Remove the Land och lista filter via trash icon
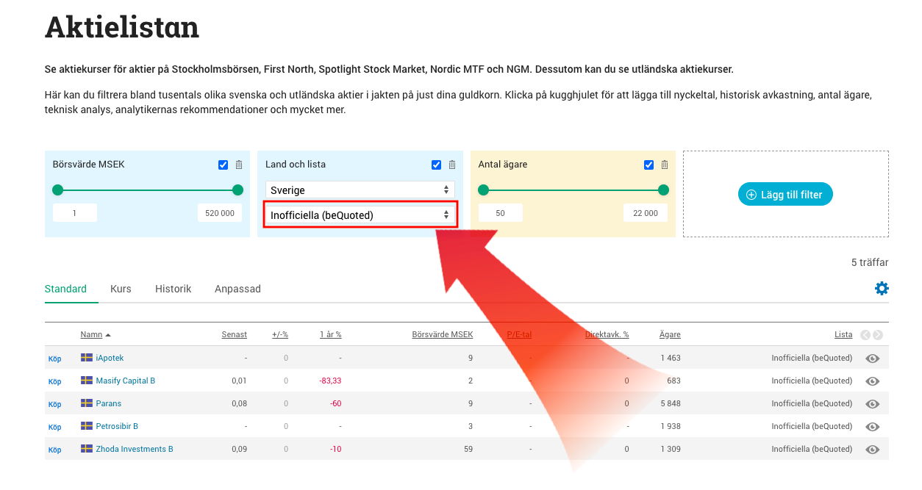Image resolution: width=922 pixels, height=490 pixels. 452,165
